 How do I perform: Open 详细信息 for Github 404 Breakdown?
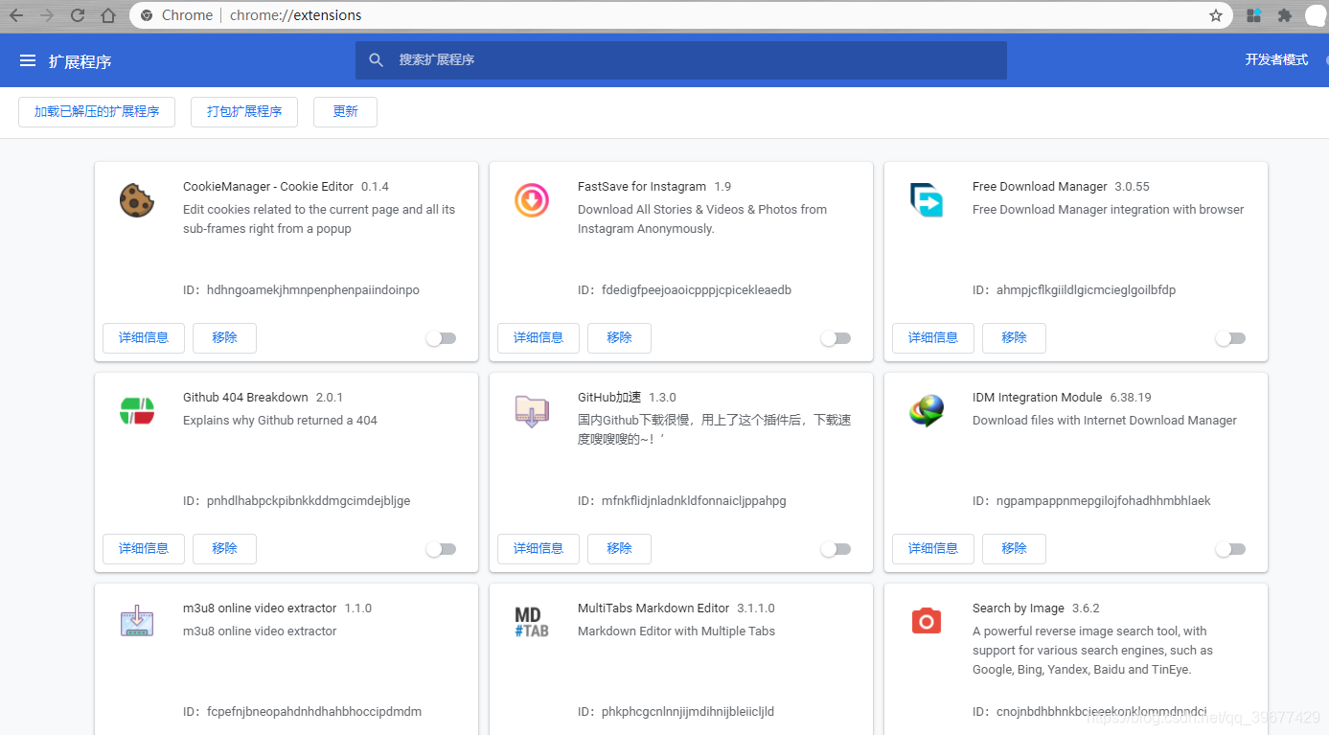144,548
